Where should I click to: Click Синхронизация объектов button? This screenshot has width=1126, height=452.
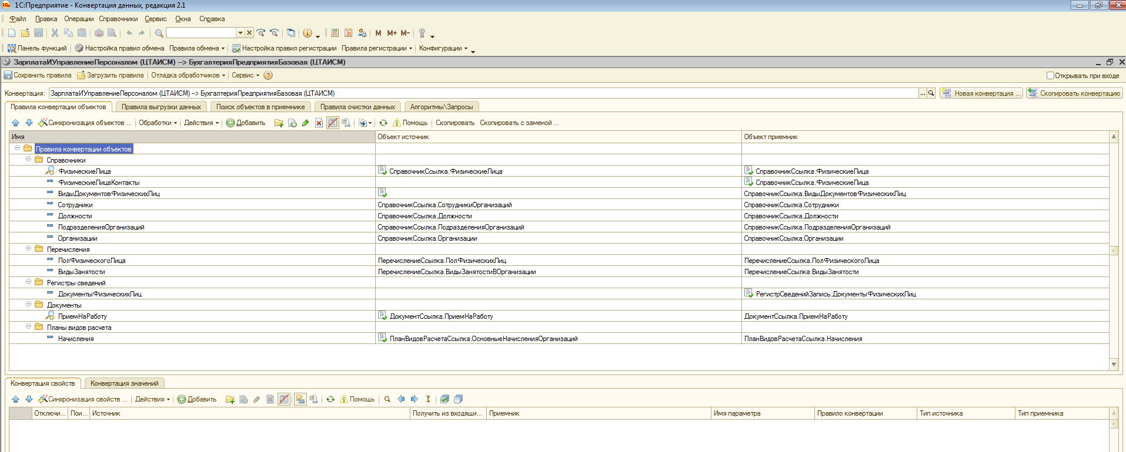pyautogui.click(x=85, y=123)
